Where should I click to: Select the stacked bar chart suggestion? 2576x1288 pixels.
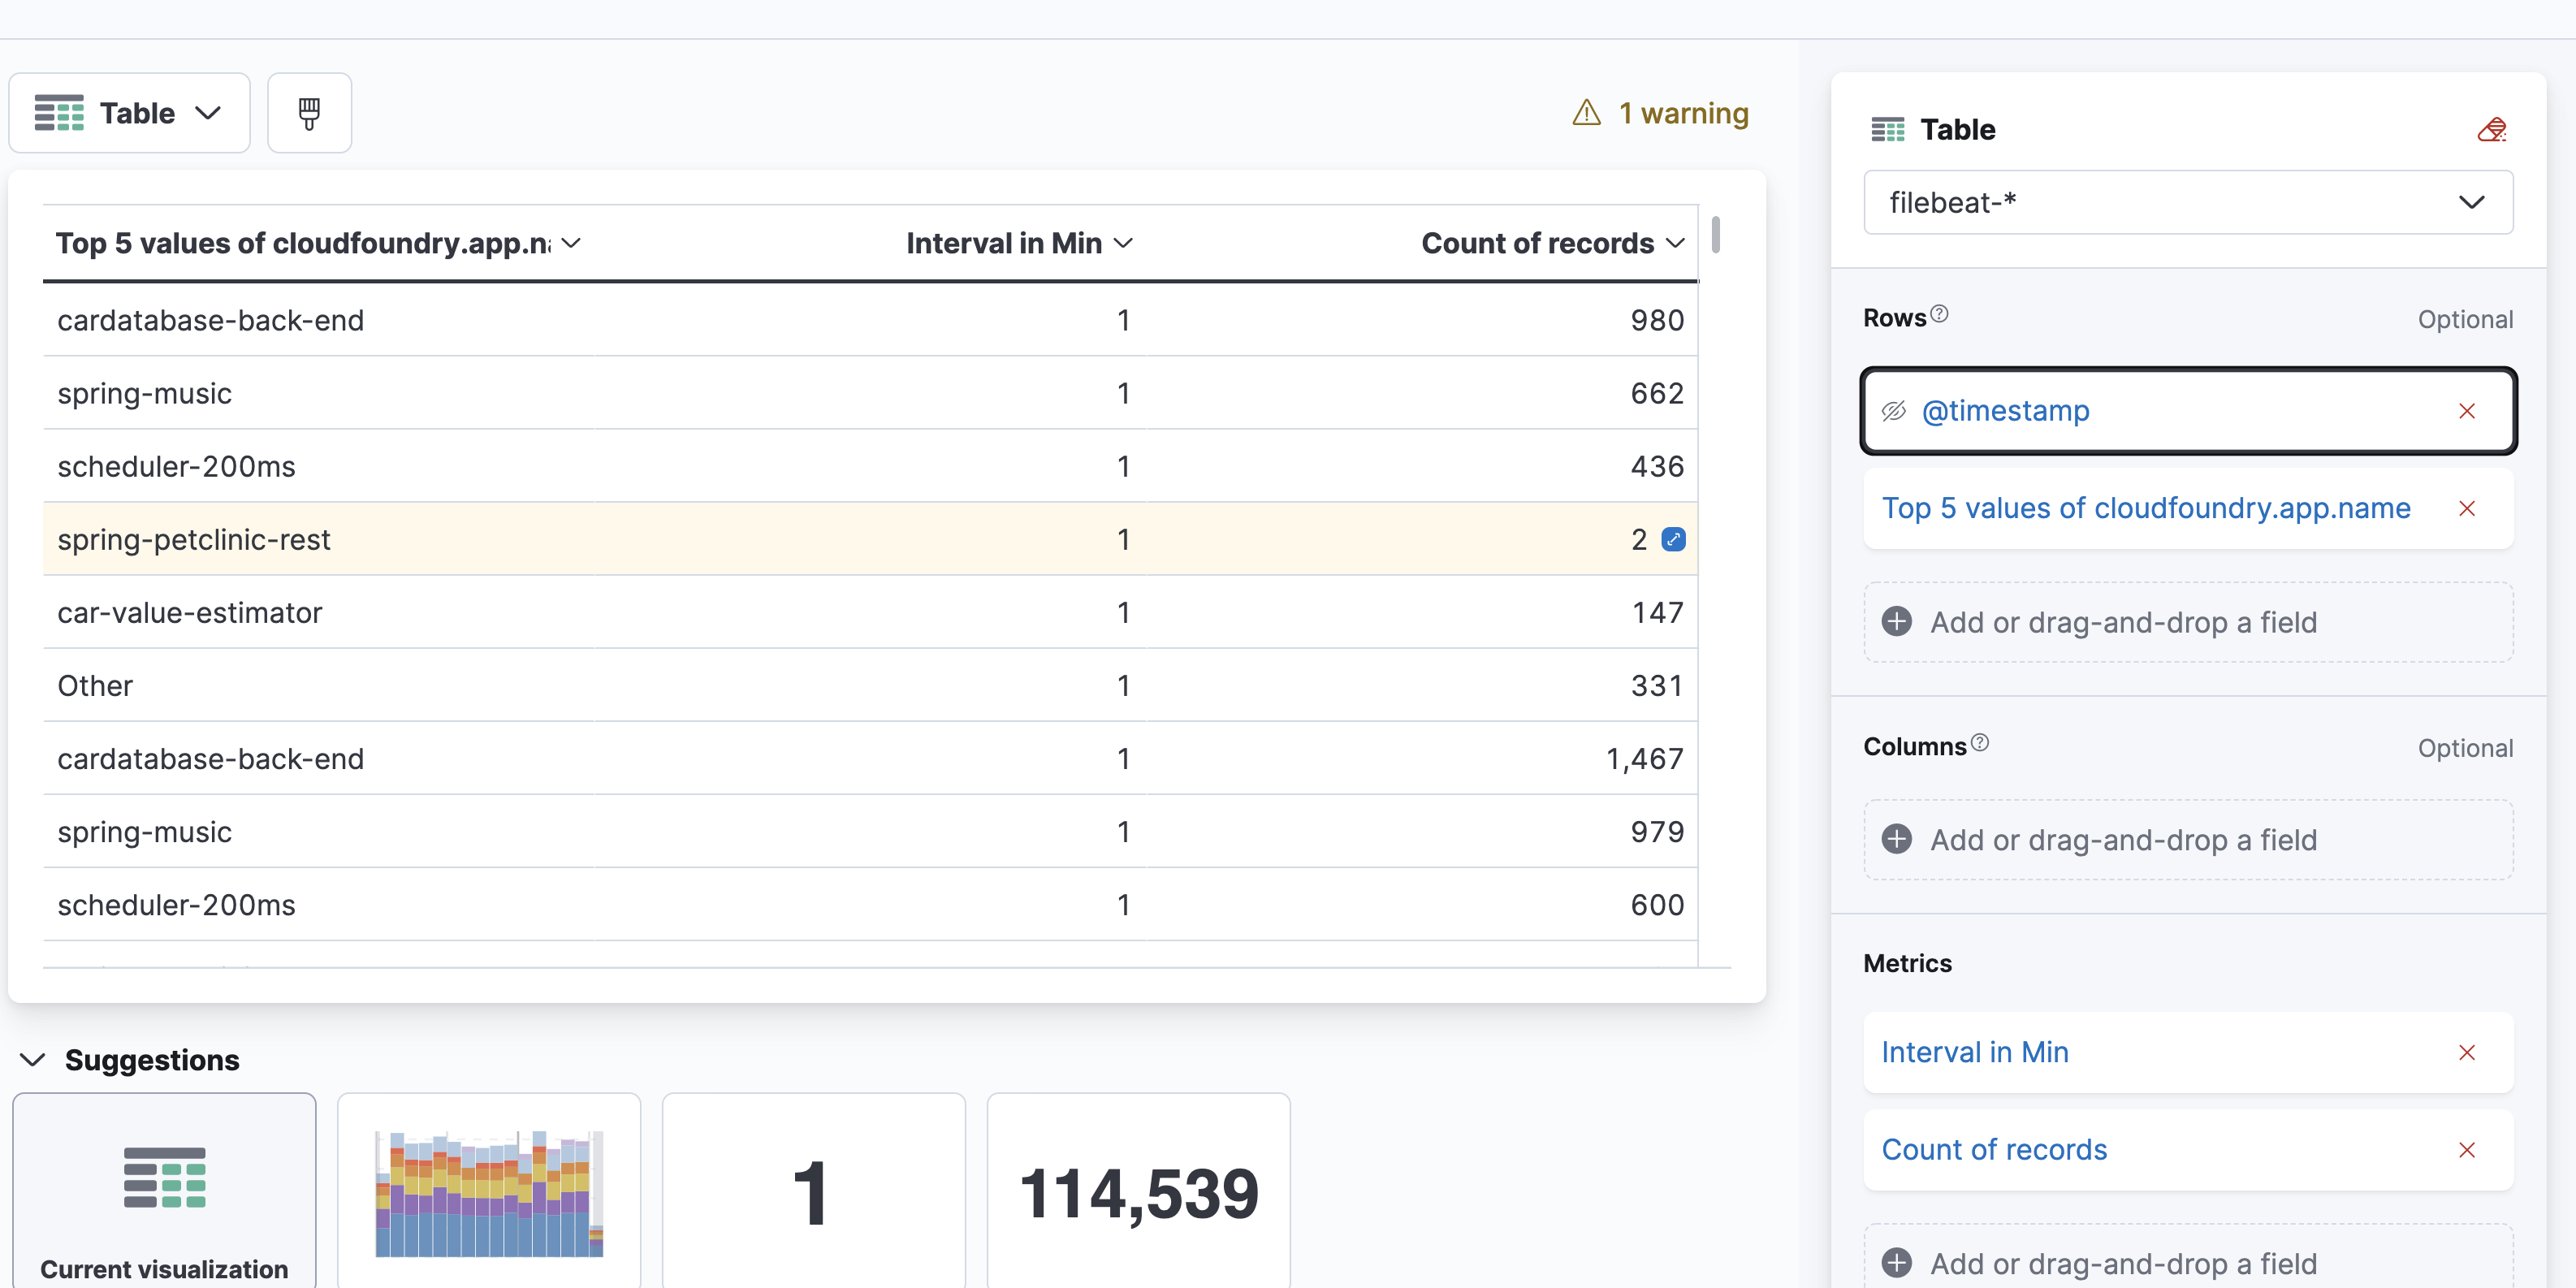[x=489, y=1193]
